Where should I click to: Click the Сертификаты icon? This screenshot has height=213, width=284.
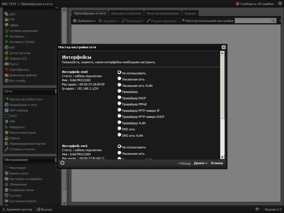[7, 70]
